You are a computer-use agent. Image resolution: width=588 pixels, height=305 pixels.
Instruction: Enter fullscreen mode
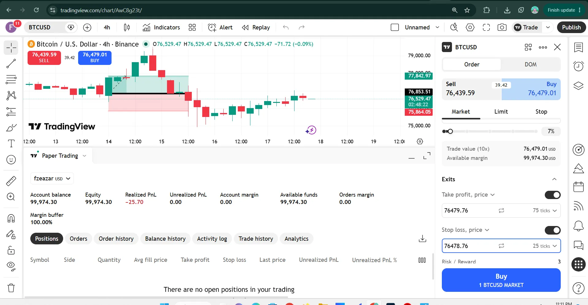(486, 27)
